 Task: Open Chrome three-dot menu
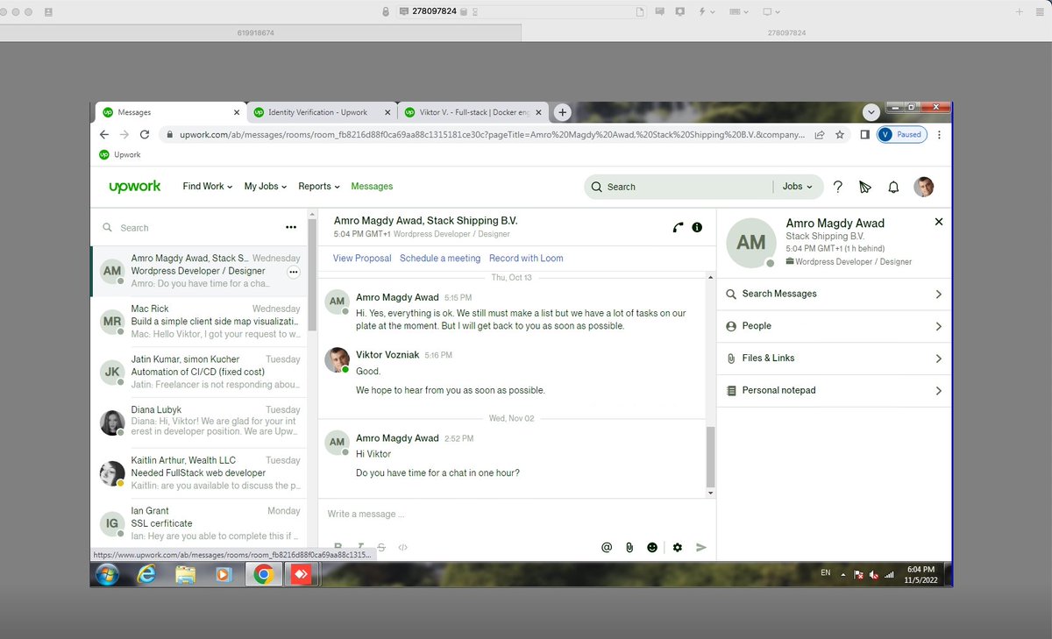[x=939, y=135]
